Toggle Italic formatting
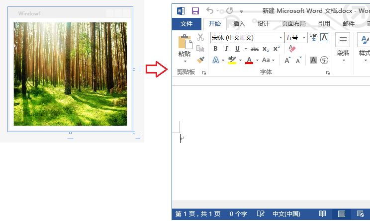This screenshot has width=370, height=221. 226,49
